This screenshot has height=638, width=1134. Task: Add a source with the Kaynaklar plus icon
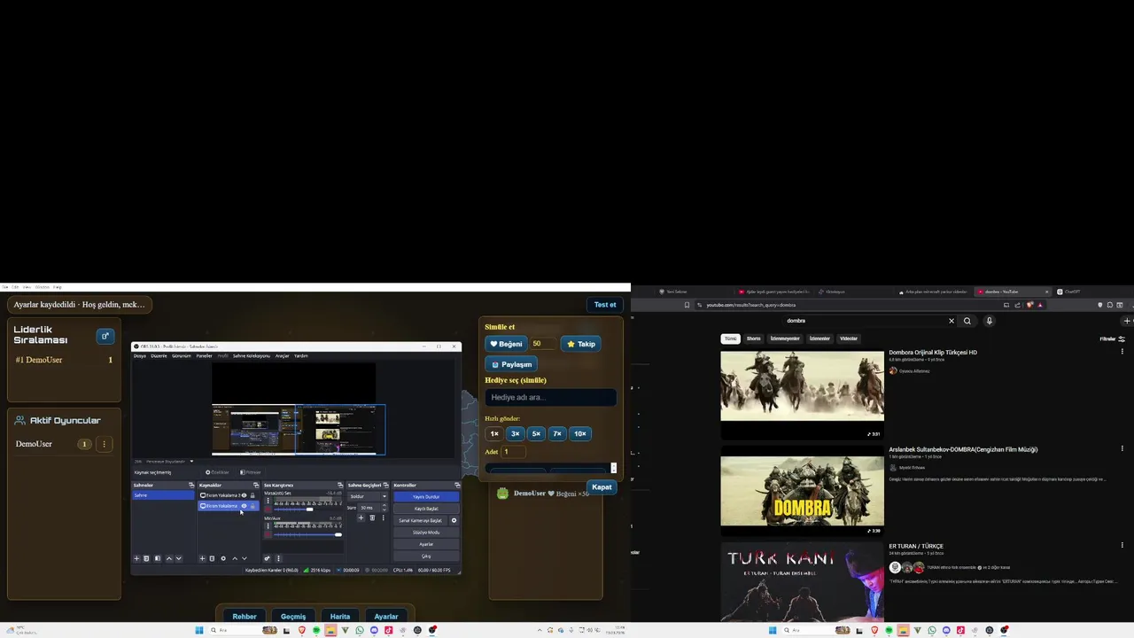tap(202, 558)
